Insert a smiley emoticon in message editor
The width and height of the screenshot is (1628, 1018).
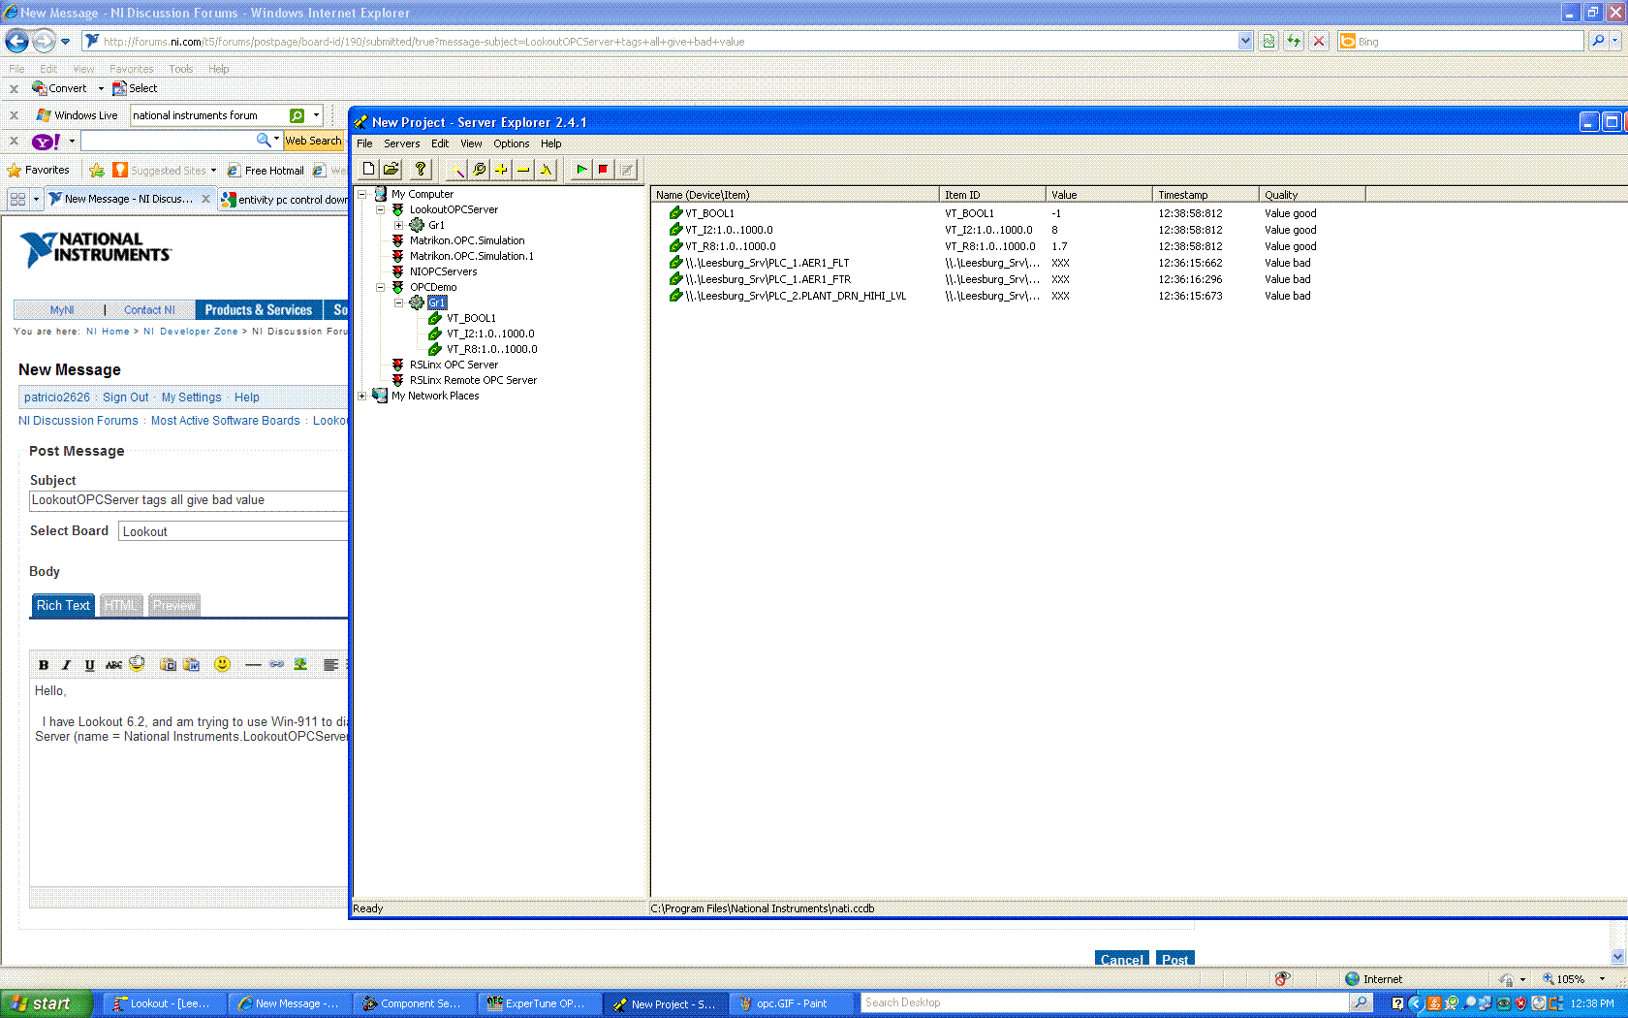(x=222, y=664)
